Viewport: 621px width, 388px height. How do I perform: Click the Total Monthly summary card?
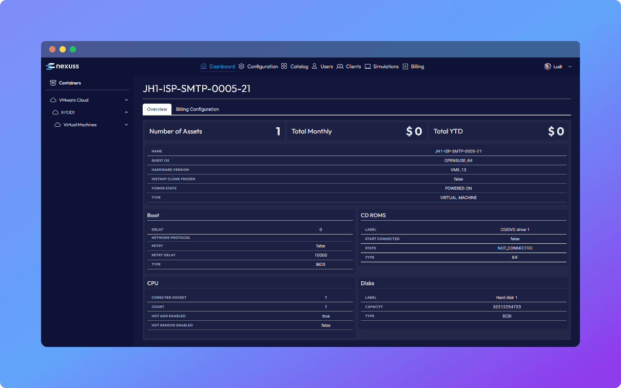(357, 131)
